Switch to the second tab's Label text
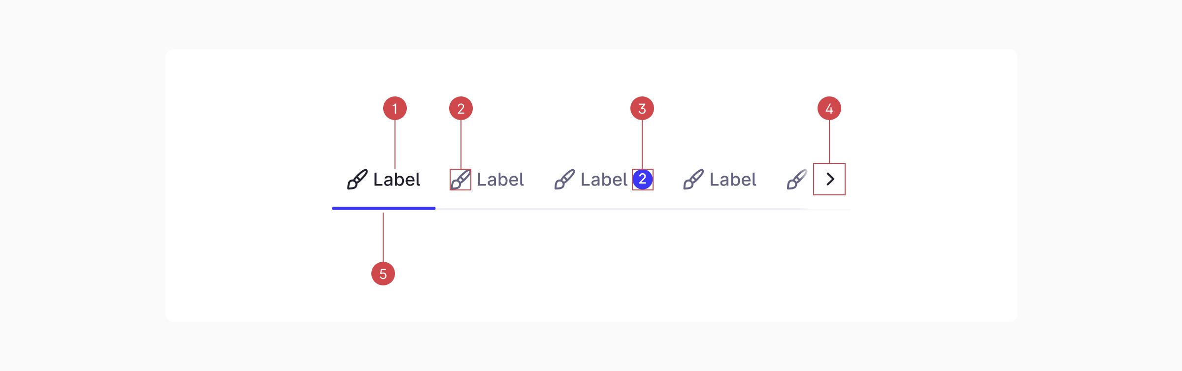The width and height of the screenshot is (1182, 371). [x=500, y=180]
